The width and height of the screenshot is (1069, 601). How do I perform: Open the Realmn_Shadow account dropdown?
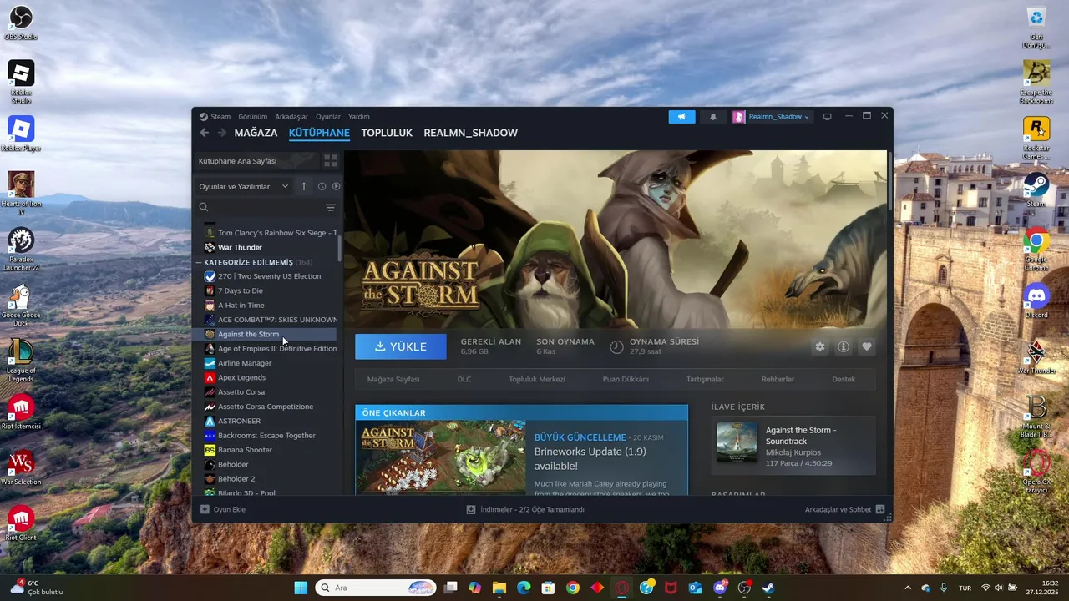tap(772, 117)
